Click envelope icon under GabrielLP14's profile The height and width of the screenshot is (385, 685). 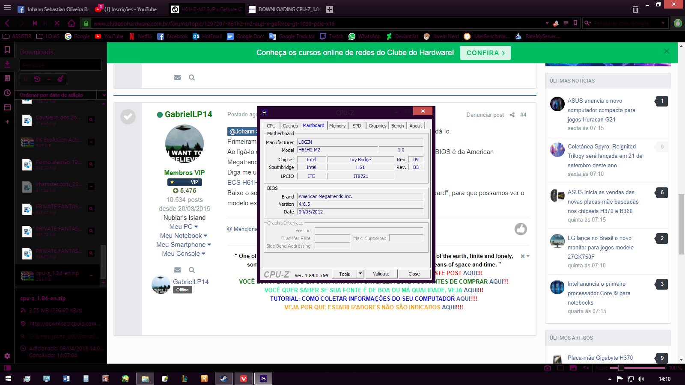pyautogui.click(x=177, y=270)
